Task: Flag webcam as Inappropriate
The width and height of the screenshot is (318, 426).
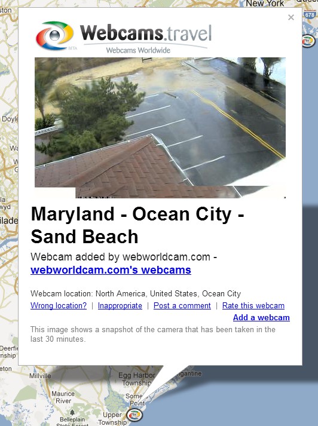Action: [120, 306]
